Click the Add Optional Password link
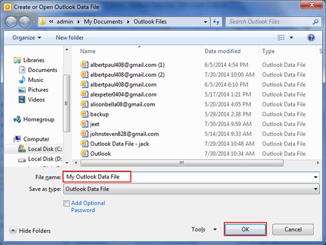The image size is (326, 245). coord(88,207)
